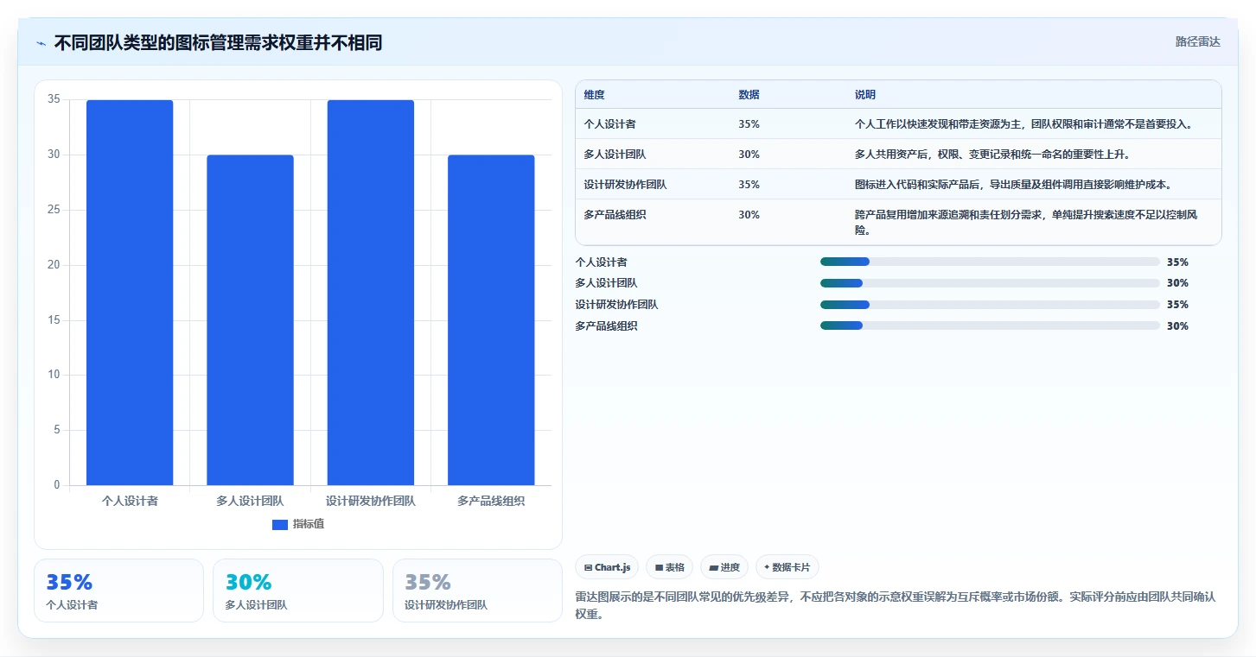Click the y-axis tick labeled 25

(x=54, y=210)
